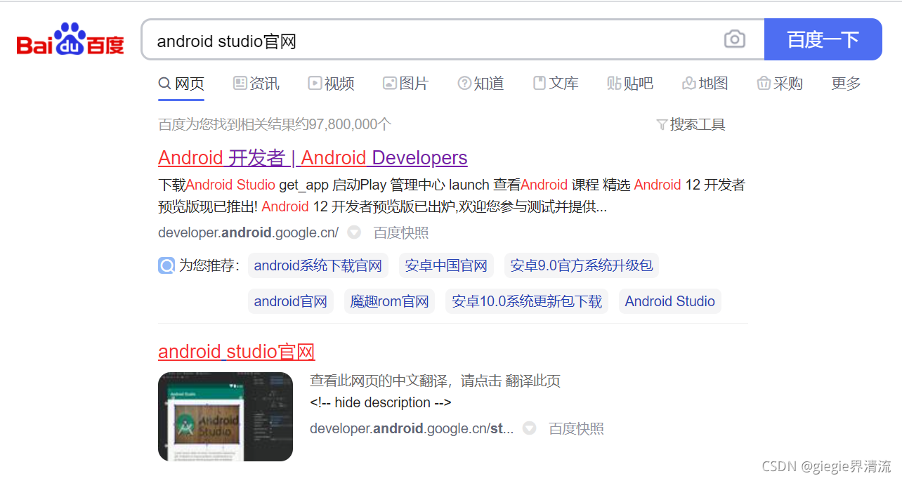Switch to 知道 tab

pyautogui.click(x=481, y=84)
